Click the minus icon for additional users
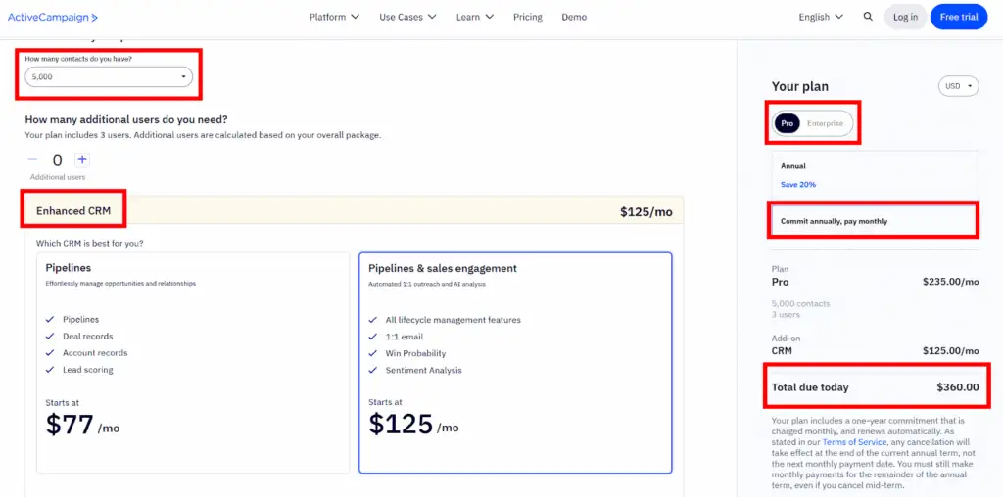This screenshot has width=1003, height=497. [x=32, y=159]
